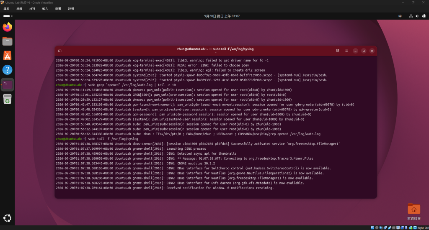The image size is (429, 230).
Task: Open the home folder icon on the desktop
Action: [x=413, y=209]
